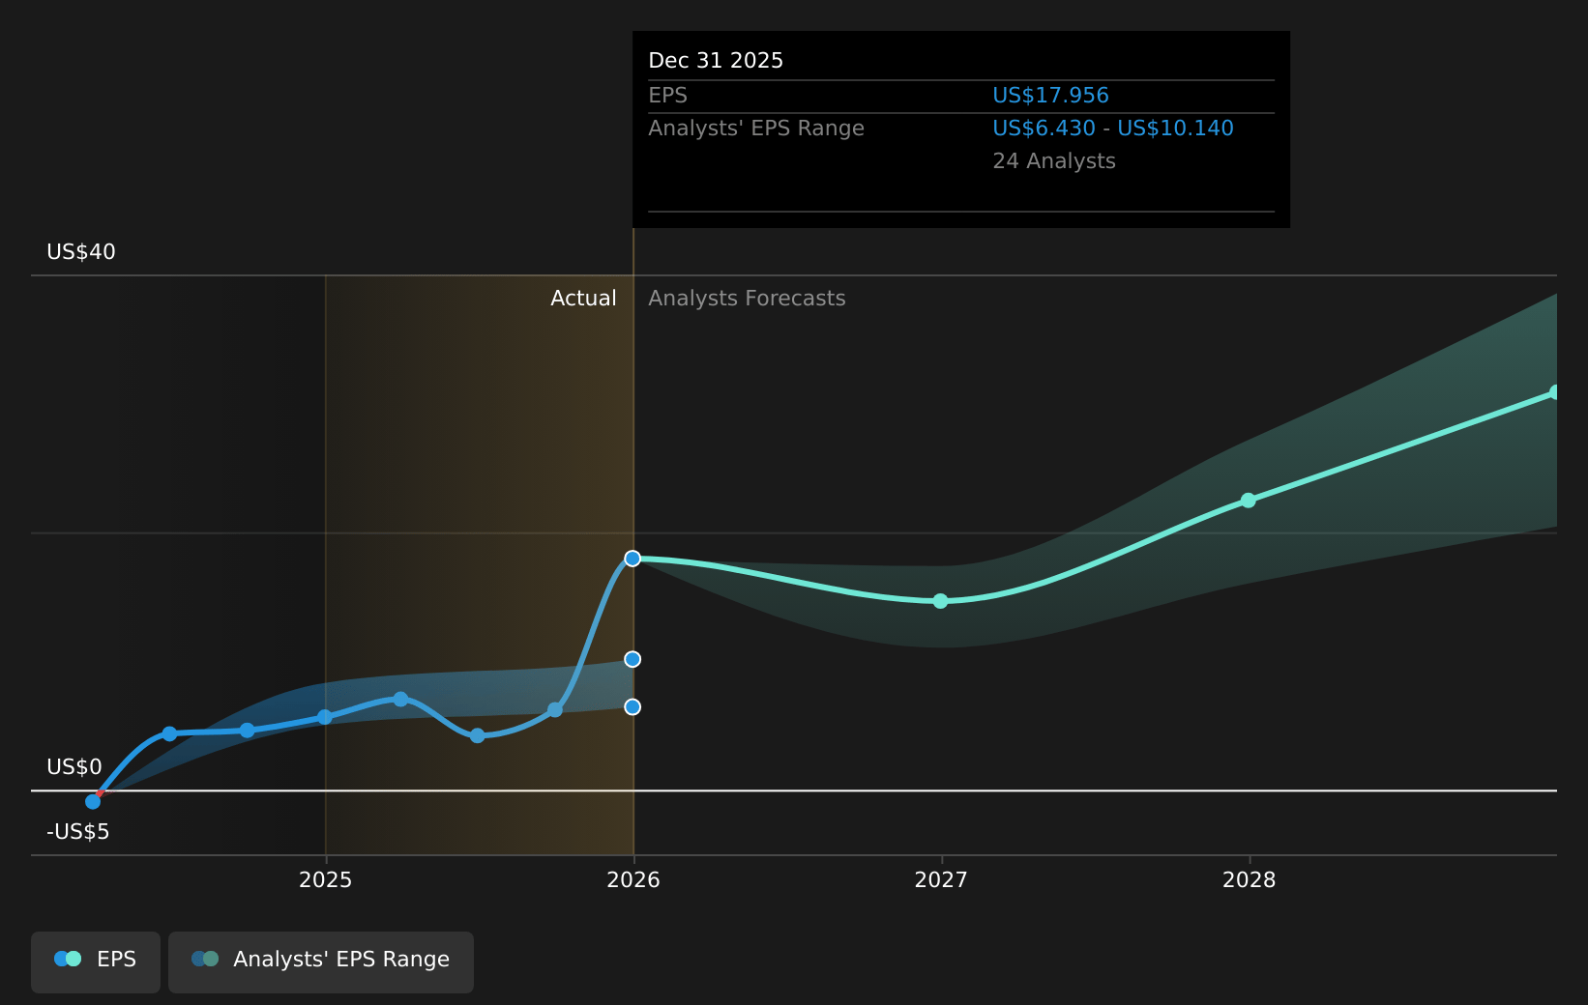Click the last forecast point at chart's right edge
The height and width of the screenshot is (1005, 1588).
1554,392
